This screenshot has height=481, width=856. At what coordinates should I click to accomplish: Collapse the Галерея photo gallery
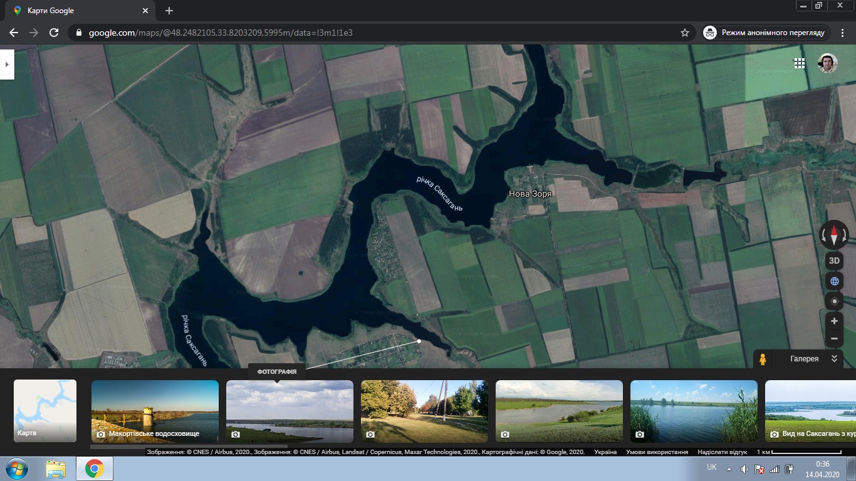coord(834,359)
